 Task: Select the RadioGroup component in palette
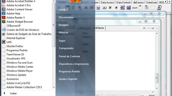coord(147,8)
